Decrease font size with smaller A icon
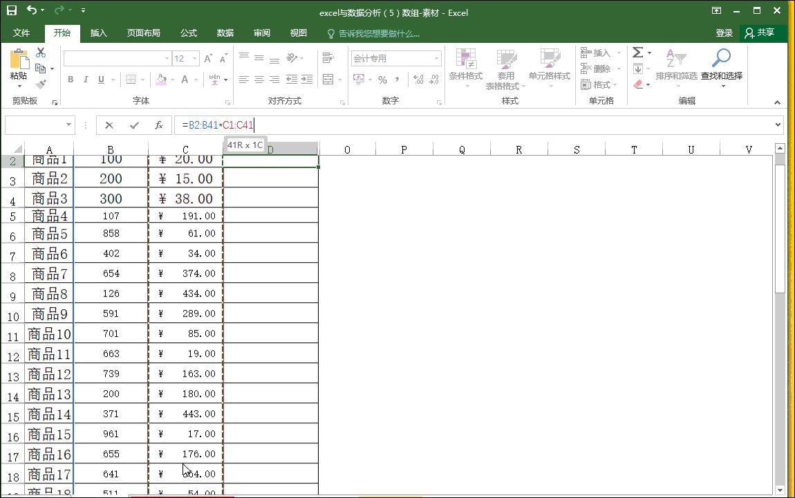795x498 pixels. tap(223, 59)
